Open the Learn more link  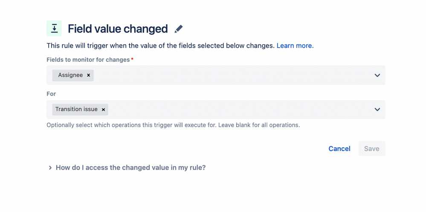point(295,46)
